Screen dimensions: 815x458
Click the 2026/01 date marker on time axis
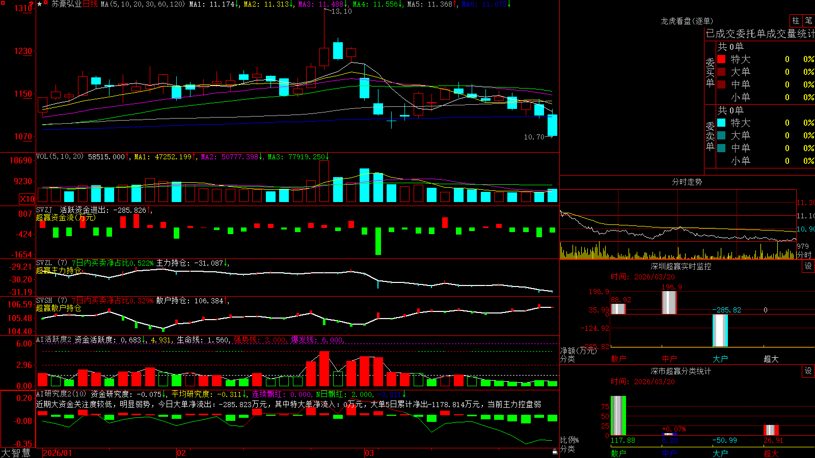tap(58, 453)
